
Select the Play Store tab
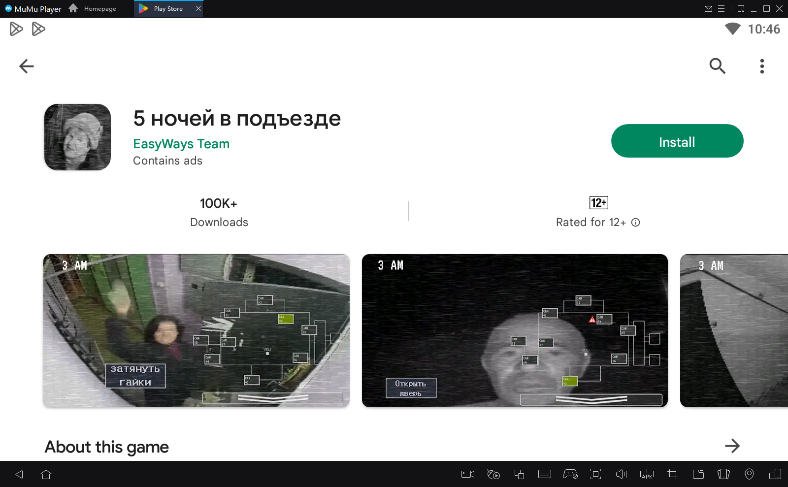click(167, 9)
